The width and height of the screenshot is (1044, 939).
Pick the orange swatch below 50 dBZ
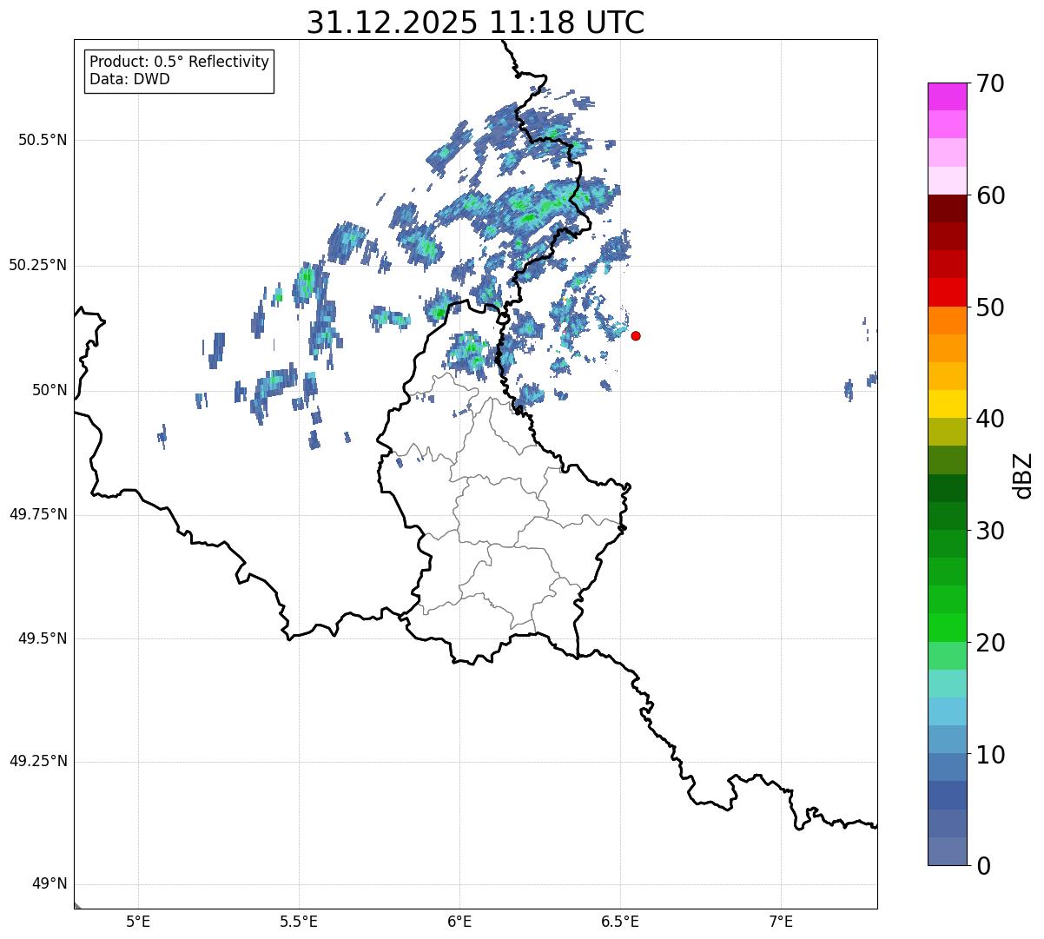pyautogui.click(x=948, y=321)
